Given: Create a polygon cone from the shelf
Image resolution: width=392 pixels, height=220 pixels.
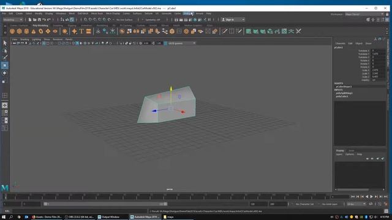Looking at the screenshot, I should click(34, 31).
